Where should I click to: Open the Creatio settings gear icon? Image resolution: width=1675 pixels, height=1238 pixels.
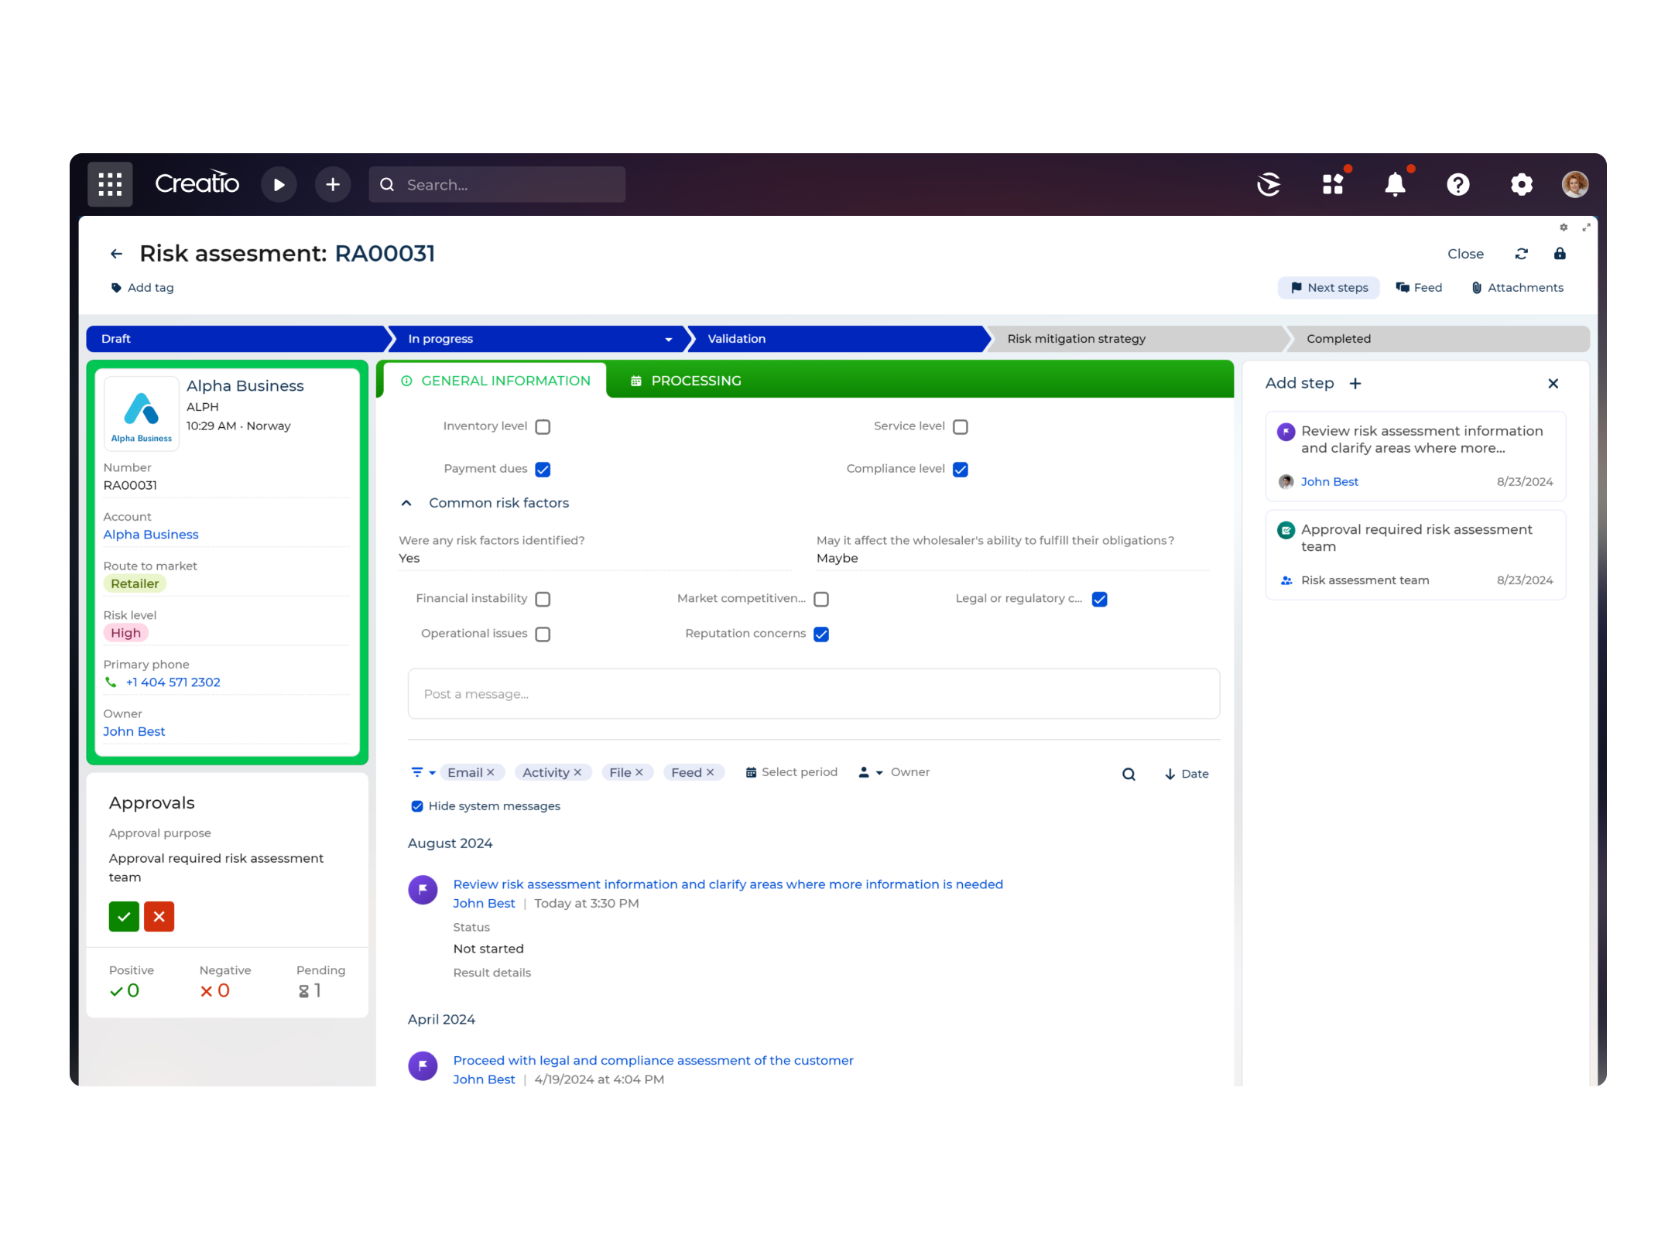tap(1522, 184)
